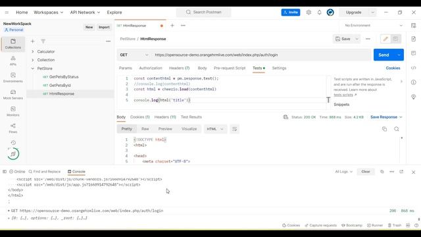Click the Import button
The image size is (421, 237).
[x=104, y=27]
